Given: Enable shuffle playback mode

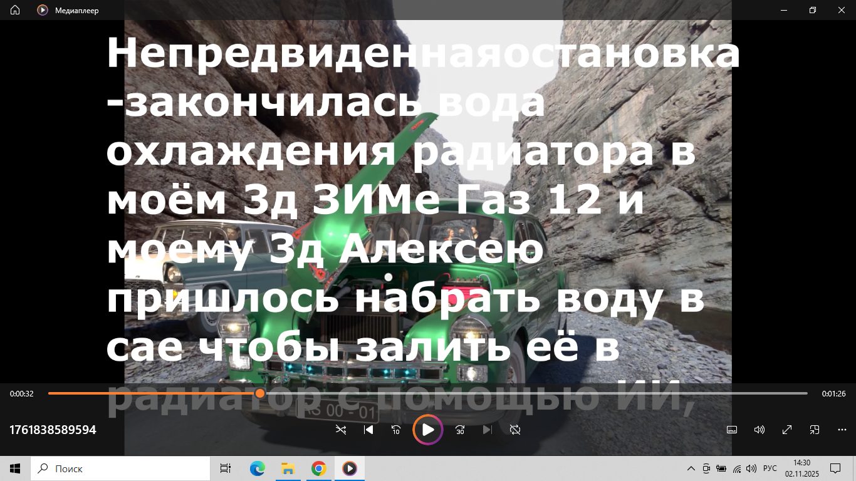Looking at the screenshot, I should [x=341, y=430].
